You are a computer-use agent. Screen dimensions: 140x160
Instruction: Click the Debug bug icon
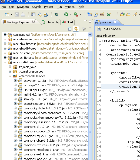pos(56,14)
